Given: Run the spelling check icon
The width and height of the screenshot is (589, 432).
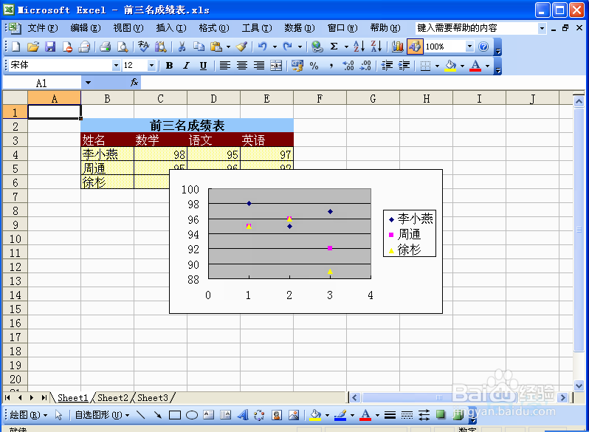Looking at the screenshot, I should pyautogui.click(x=143, y=47).
